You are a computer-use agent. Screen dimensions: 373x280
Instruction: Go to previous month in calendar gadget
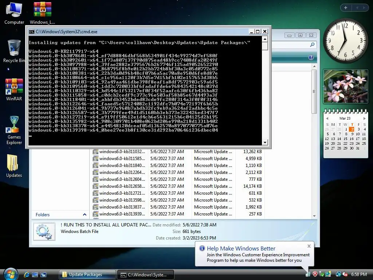(327, 118)
